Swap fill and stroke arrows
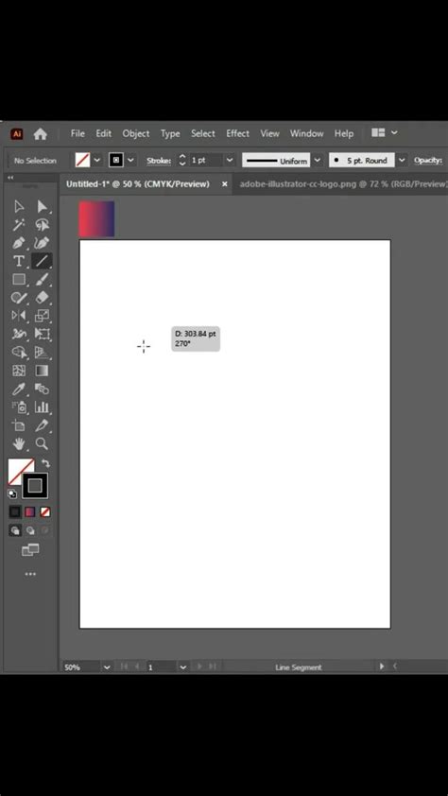The image size is (448, 796). (45, 463)
